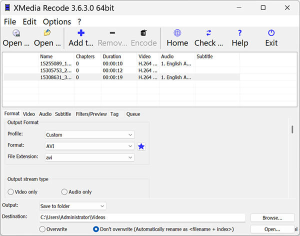Click the Encode clapperboard icon
Viewport: 300px width, 236px height.
click(x=143, y=33)
